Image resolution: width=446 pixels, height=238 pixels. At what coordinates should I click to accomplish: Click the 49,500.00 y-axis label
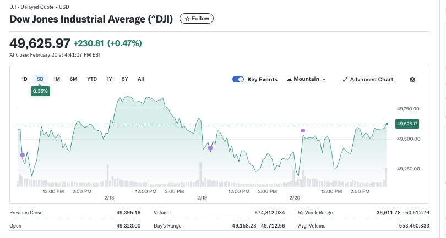point(409,139)
